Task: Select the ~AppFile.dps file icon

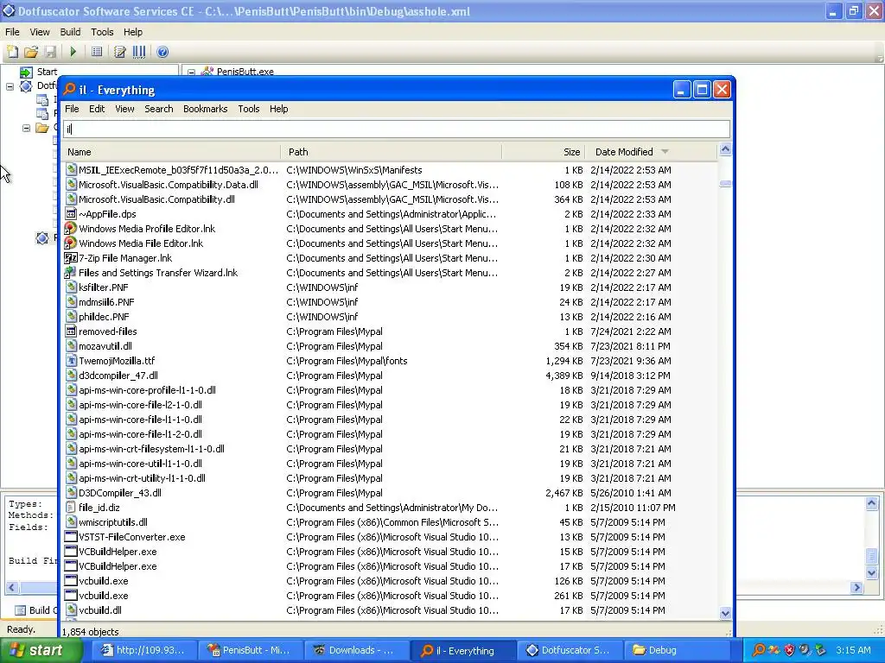Action: [71, 214]
